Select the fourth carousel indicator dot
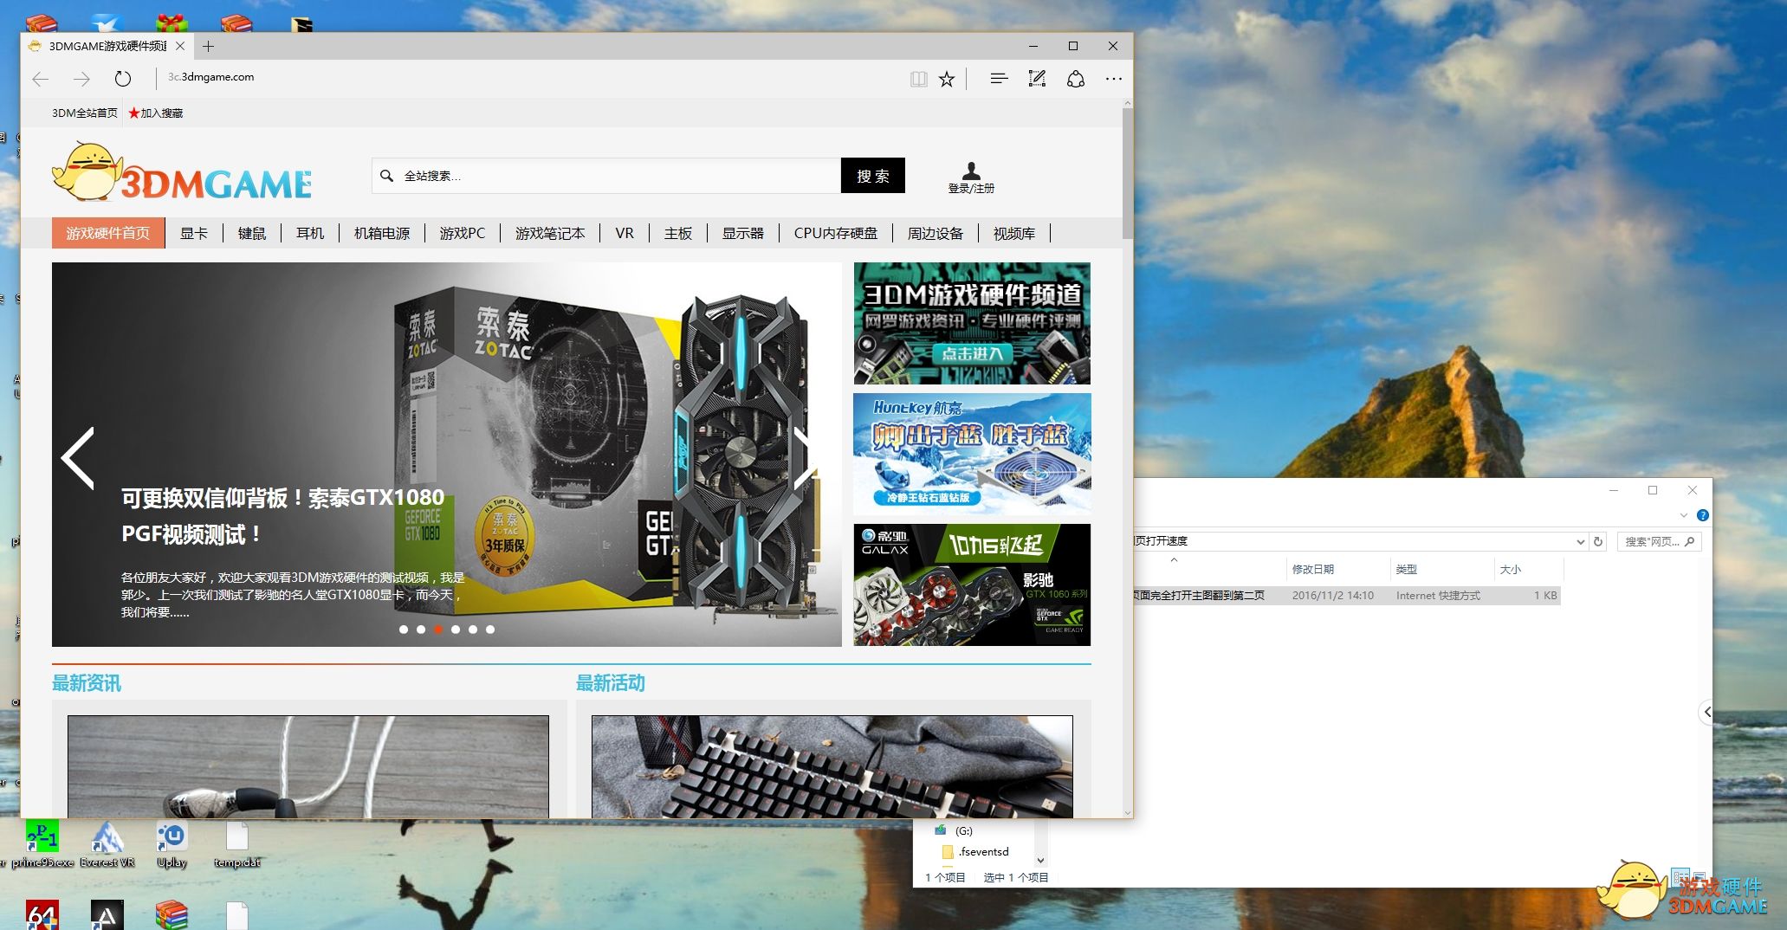 456,630
